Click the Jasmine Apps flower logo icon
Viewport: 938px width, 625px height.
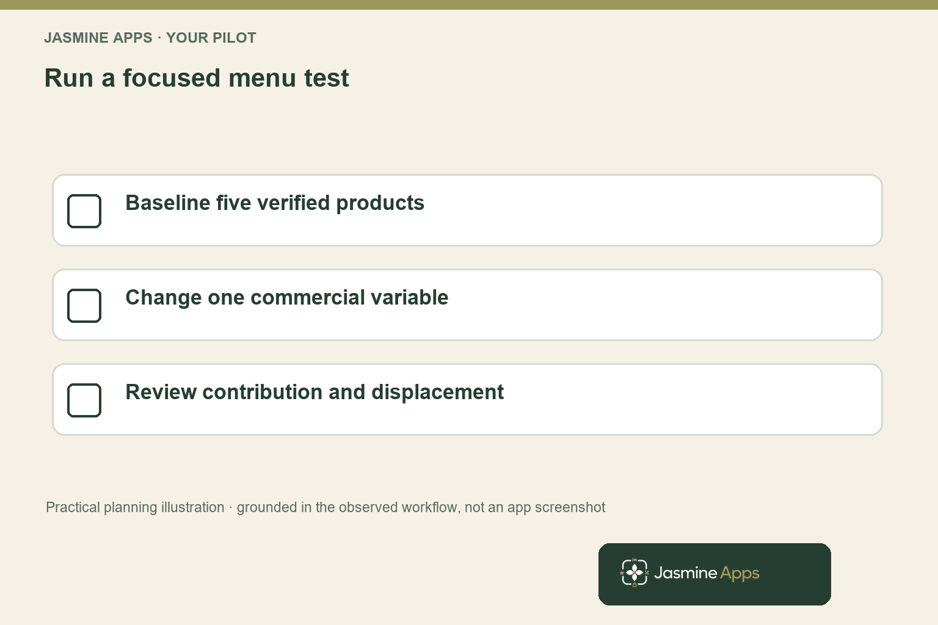(x=634, y=573)
